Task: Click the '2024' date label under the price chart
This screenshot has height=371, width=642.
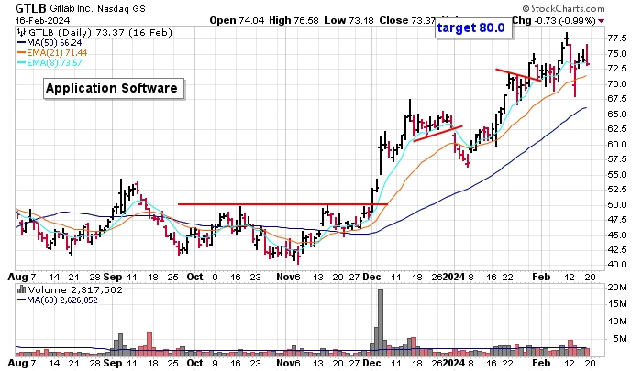Action: pos(454,277)
